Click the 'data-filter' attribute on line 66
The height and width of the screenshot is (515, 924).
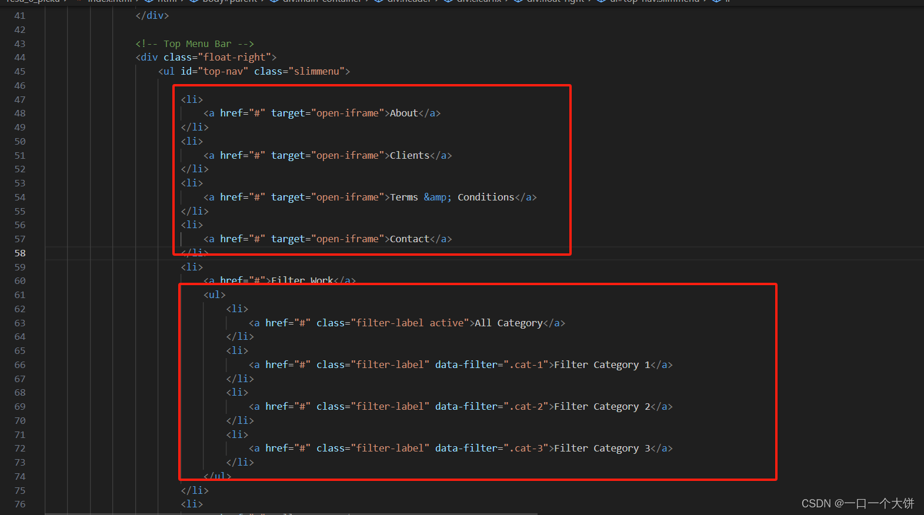(x=466, y=364)
